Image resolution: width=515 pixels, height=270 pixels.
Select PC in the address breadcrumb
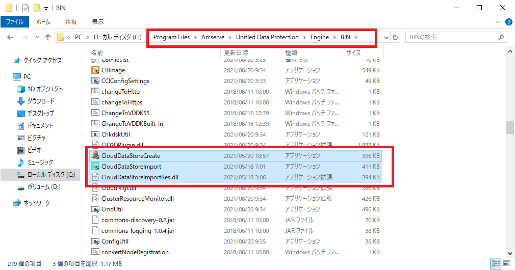click(79, 37)
